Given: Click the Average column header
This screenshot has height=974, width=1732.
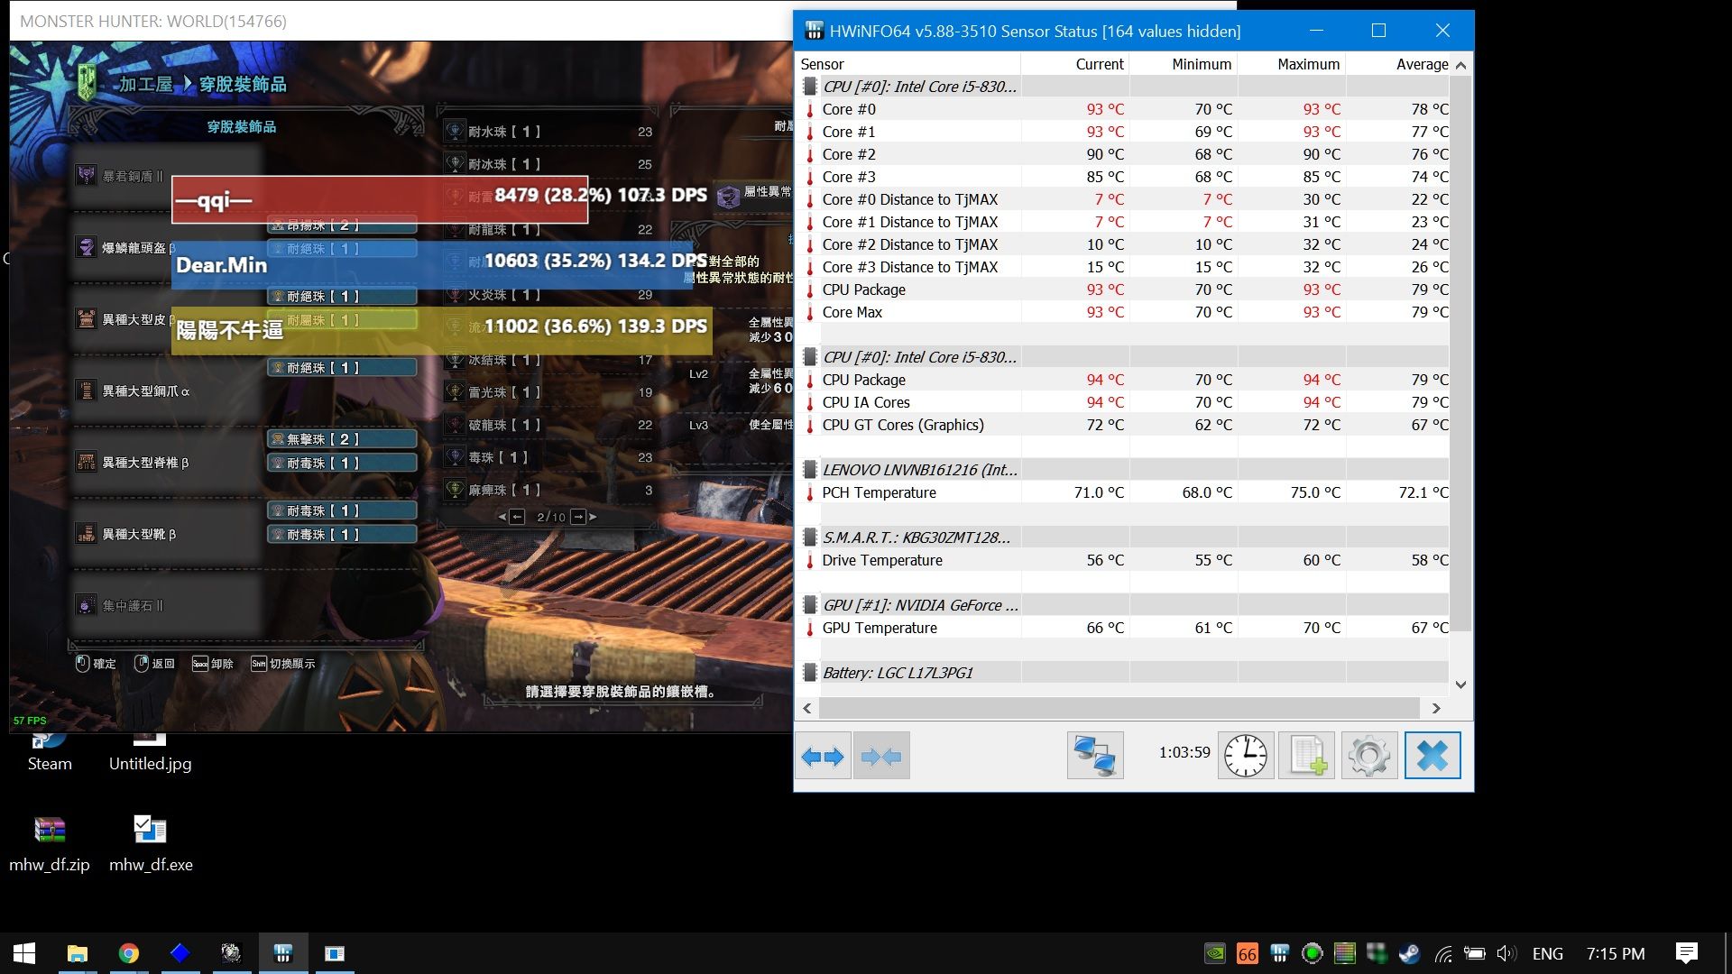Looking at the screenshot, I should pos(1398,64).
